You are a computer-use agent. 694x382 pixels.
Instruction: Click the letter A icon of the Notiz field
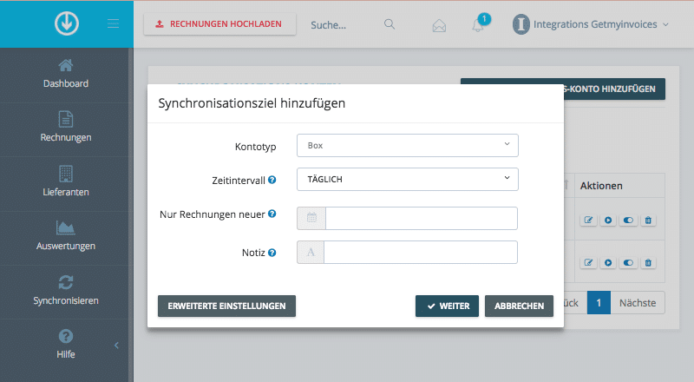click(311, 252)
